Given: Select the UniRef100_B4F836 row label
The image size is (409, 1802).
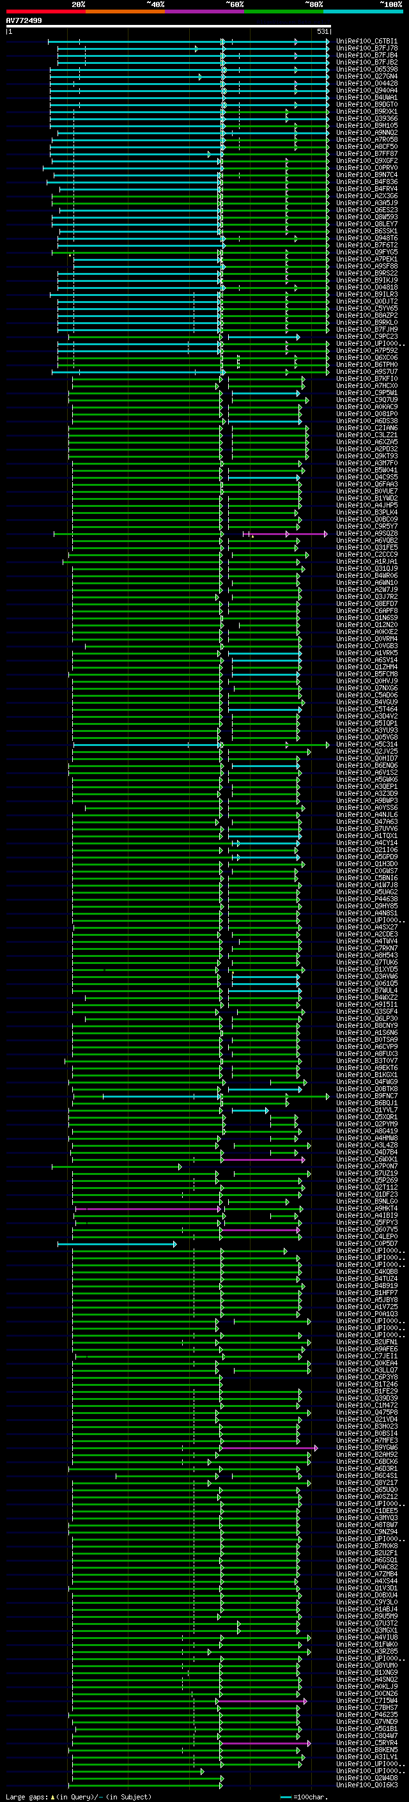Looking at the screenshot, I should [x=367, y=182].
